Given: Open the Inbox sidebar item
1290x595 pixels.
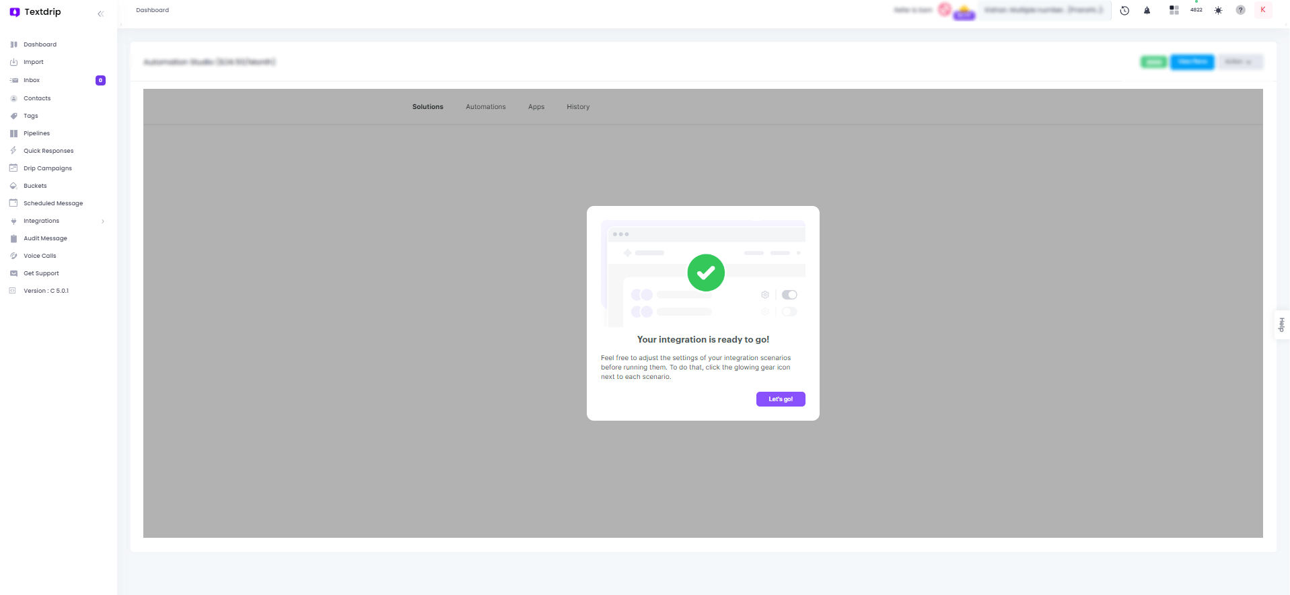Looking at the screenshot, I should point(32,80).
